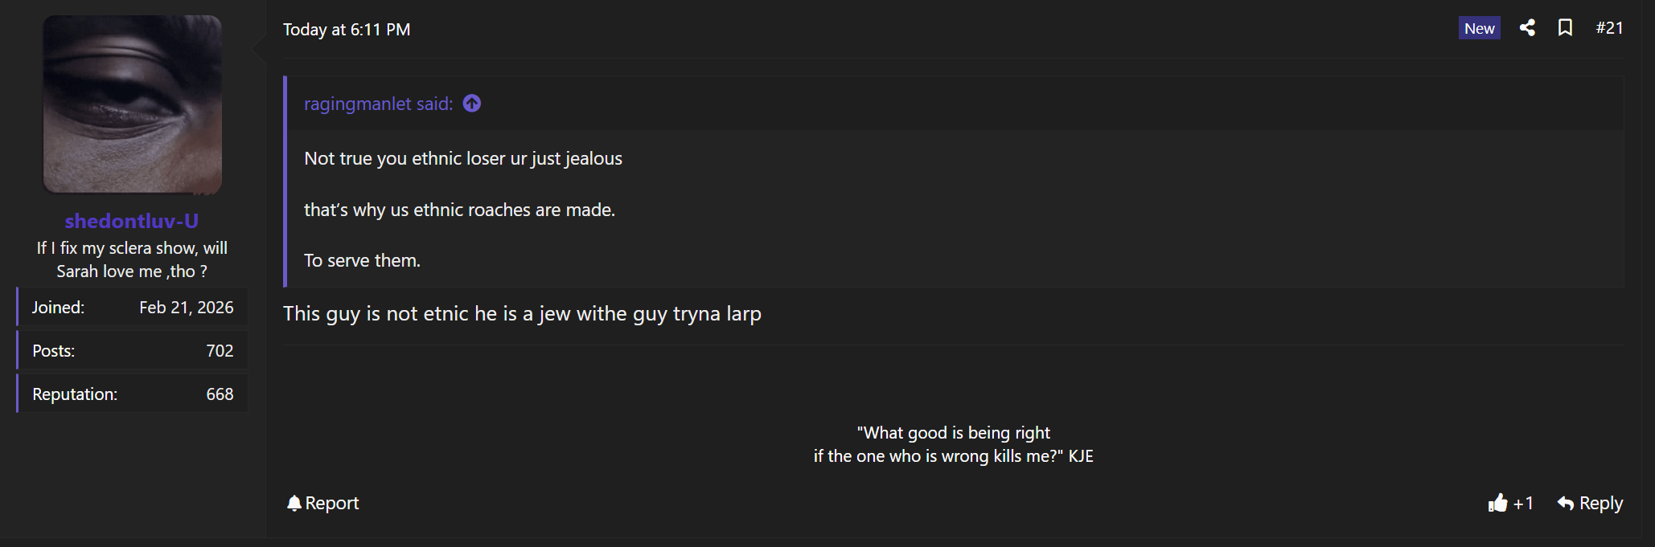Click the 'ragingmanlet said:' quote header link
The height and width of the screenshot is (547, 1655).
pos(378,104)
